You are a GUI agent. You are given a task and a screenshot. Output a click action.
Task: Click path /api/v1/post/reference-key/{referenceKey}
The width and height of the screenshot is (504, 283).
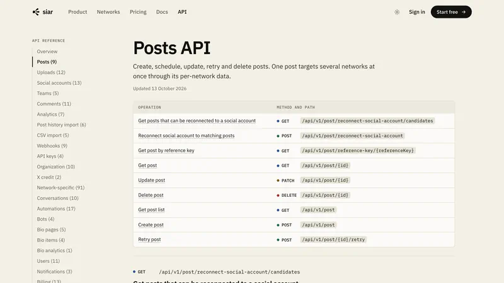358,150
